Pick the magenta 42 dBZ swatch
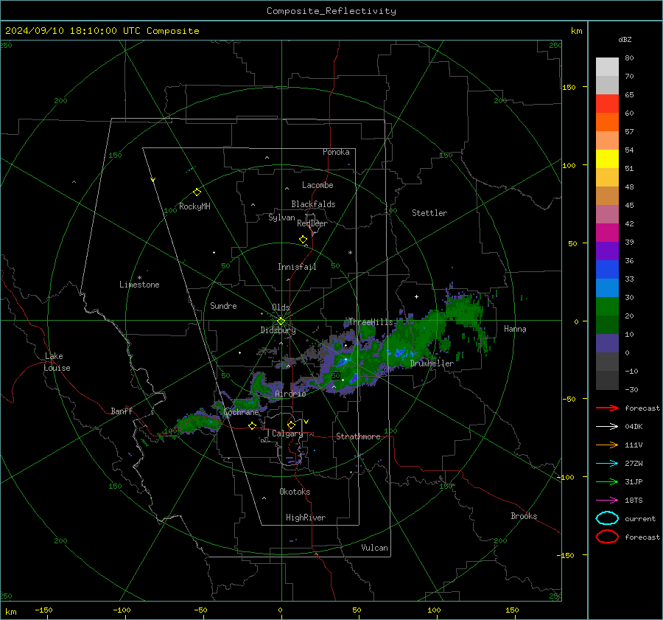The width and height of the screenshot is (663, 620). coord(607,232)
